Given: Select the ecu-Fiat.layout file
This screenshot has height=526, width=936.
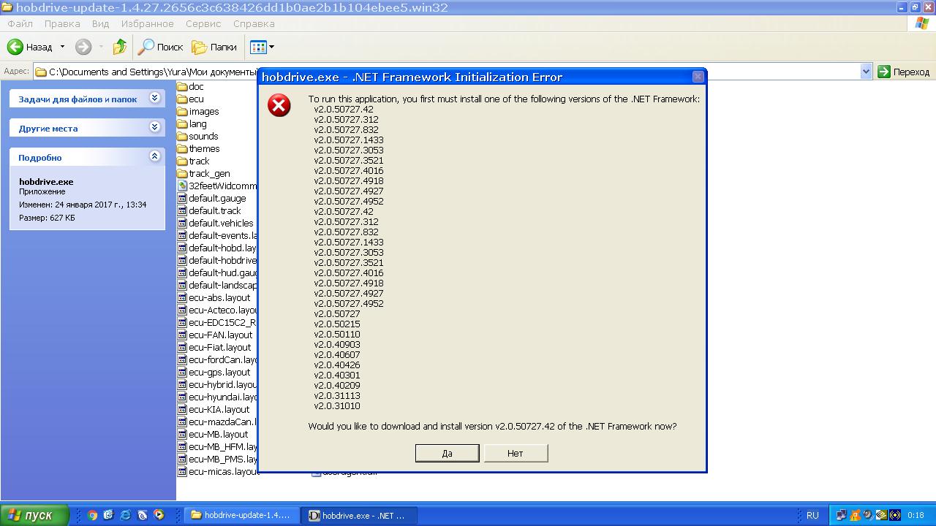Looking at the screenshot, I should pos(214,347).
